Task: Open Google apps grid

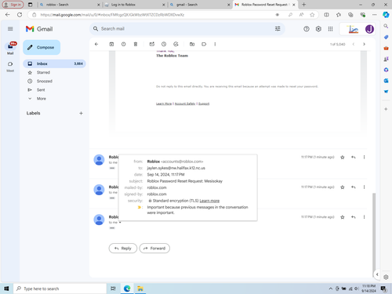Action: pos(330,29)
